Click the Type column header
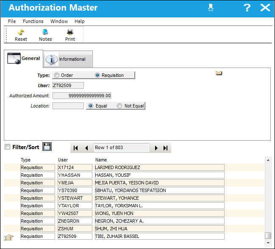 tap(25, 160)
